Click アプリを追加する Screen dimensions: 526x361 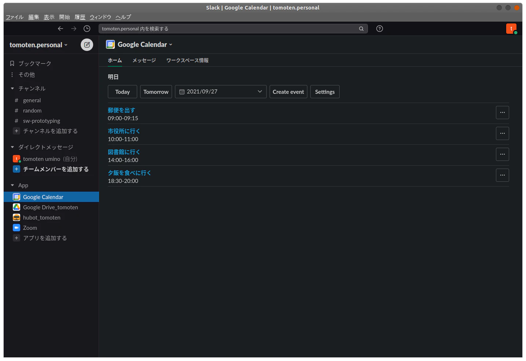(45, 238)
